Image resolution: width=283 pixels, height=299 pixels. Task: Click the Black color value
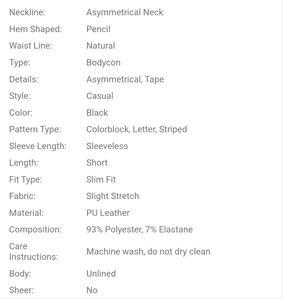(97, 113)
